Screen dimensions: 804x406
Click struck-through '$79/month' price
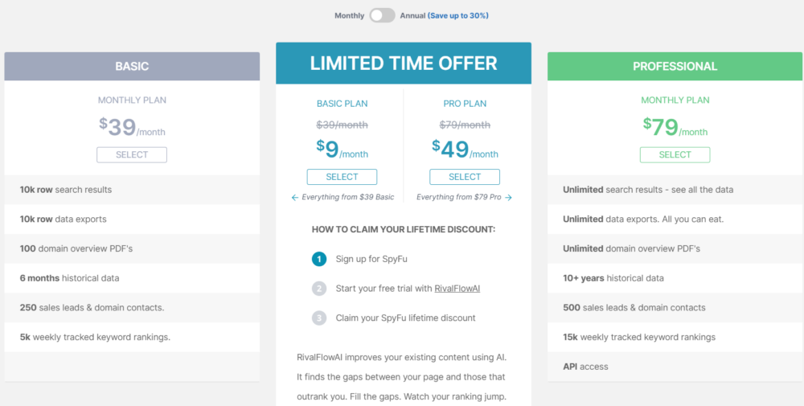tap(465, 125)
